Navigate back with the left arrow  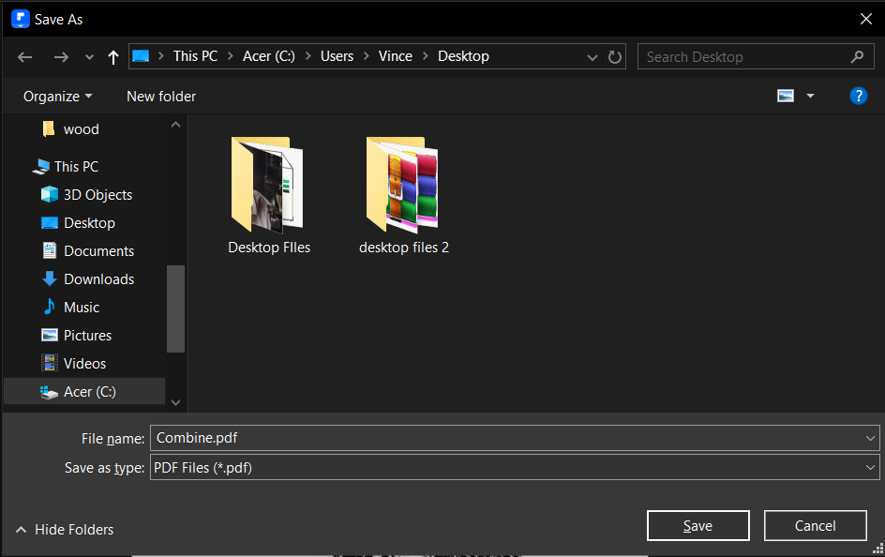[24, 56]
